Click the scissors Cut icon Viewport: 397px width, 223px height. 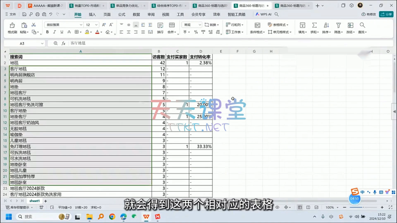tap(33, 25)
